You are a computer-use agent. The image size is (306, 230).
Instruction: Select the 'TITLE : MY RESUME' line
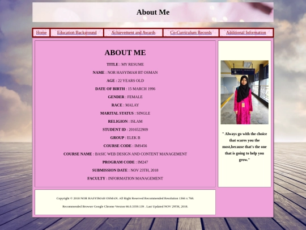click(125, 64)
